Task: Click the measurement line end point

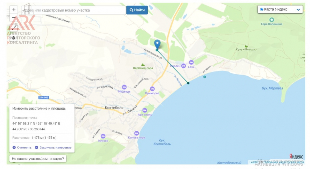Action: (188, 83)
